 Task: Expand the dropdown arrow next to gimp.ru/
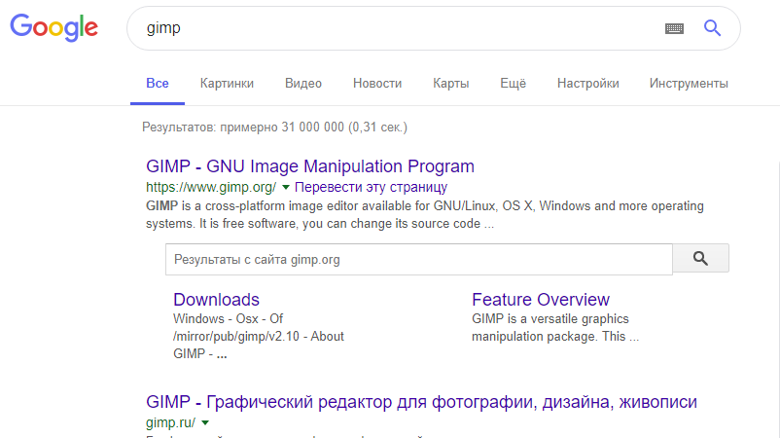[205, 422]
